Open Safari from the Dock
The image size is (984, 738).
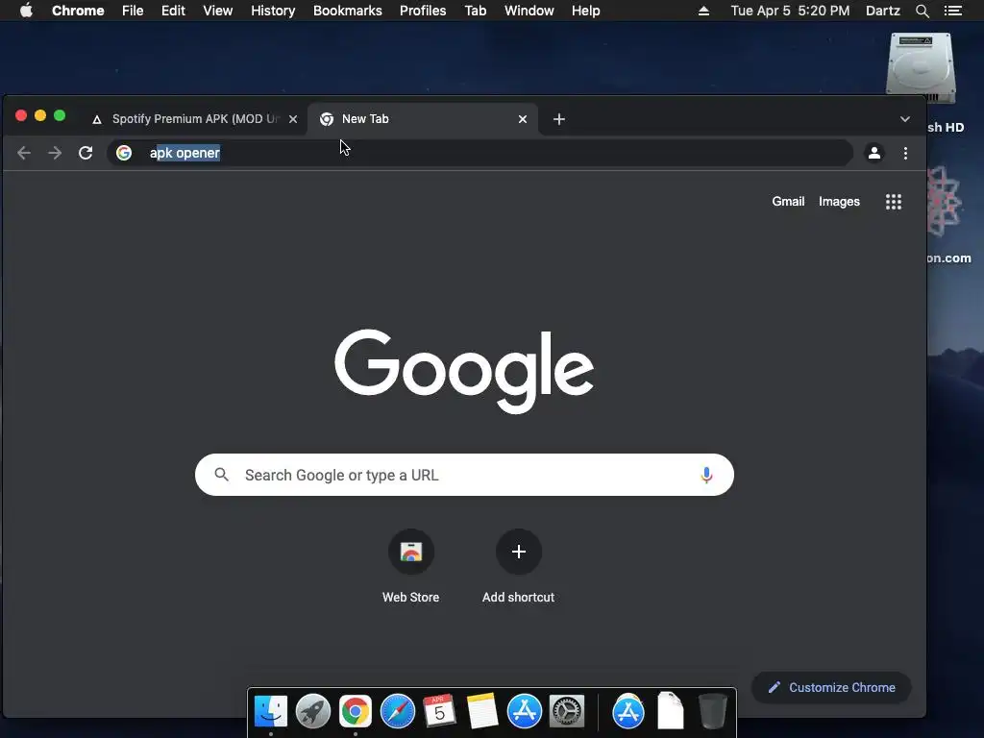(398, 712)
